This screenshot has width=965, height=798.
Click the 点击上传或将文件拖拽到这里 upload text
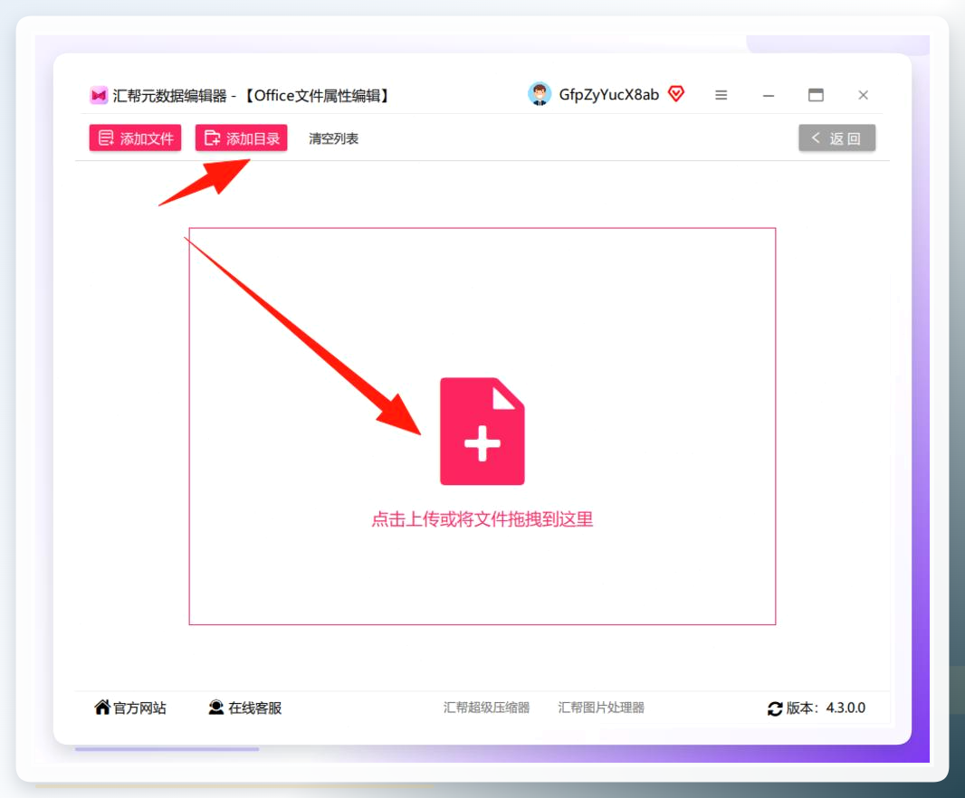pyautogui.click(x=482, y=519)
